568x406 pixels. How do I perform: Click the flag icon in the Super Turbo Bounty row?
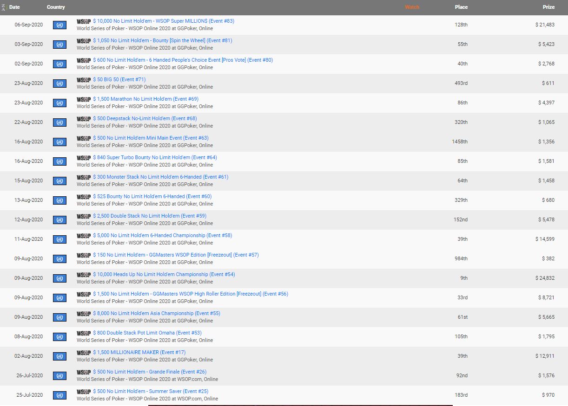point(59,161)
